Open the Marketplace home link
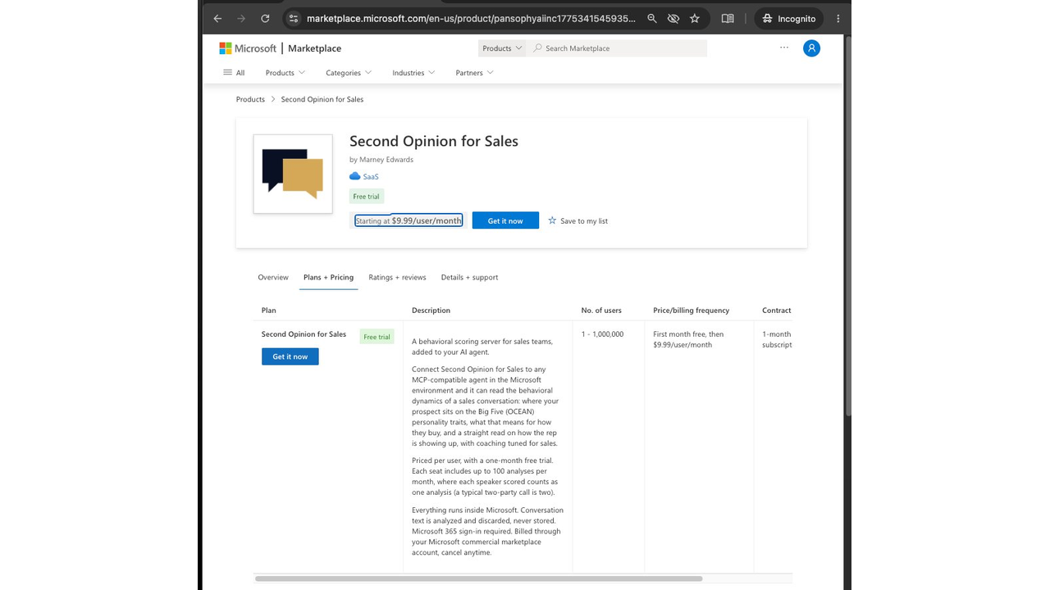The height and width of the screenshot is (590, 1050). [314, 48]
